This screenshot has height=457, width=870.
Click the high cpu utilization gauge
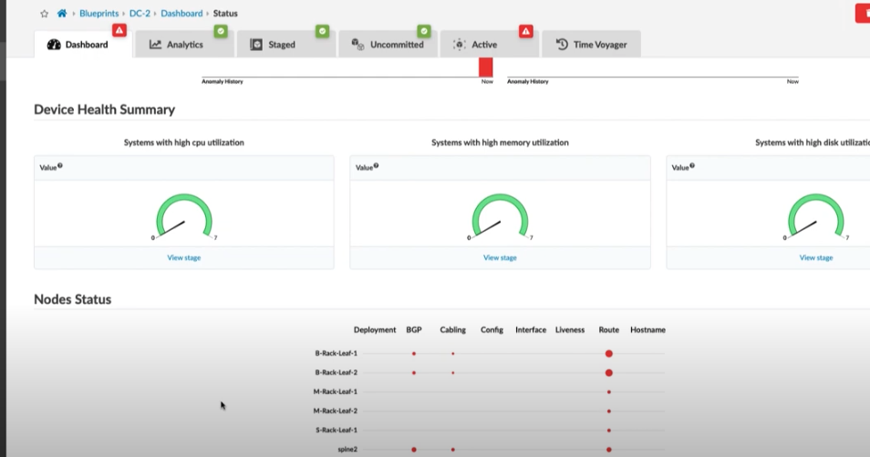184,217
